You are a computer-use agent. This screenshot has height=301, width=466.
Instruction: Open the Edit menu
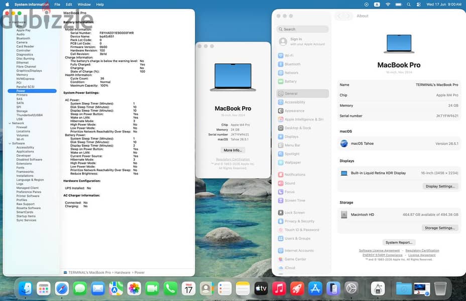pyautogui.click(x=69, y=5)
